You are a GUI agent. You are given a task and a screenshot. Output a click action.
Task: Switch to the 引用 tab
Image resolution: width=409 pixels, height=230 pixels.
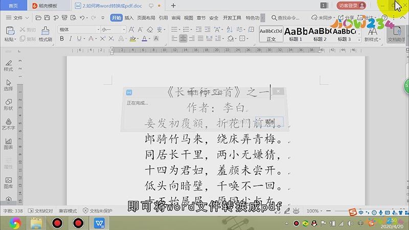click(x=163, y=18)
